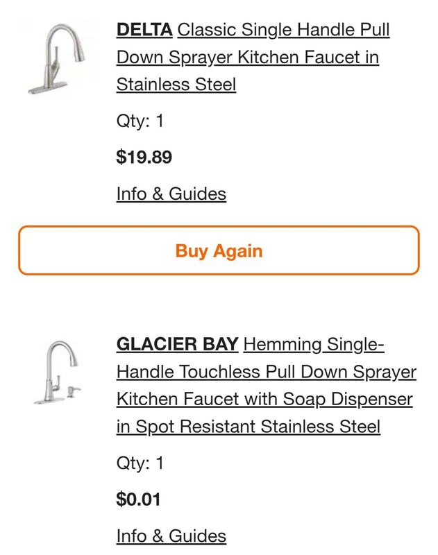Click Qty: 1 for the Delta faucet
Image resolution: width=438 pixels, height=555 pixels.
[140, 121]
